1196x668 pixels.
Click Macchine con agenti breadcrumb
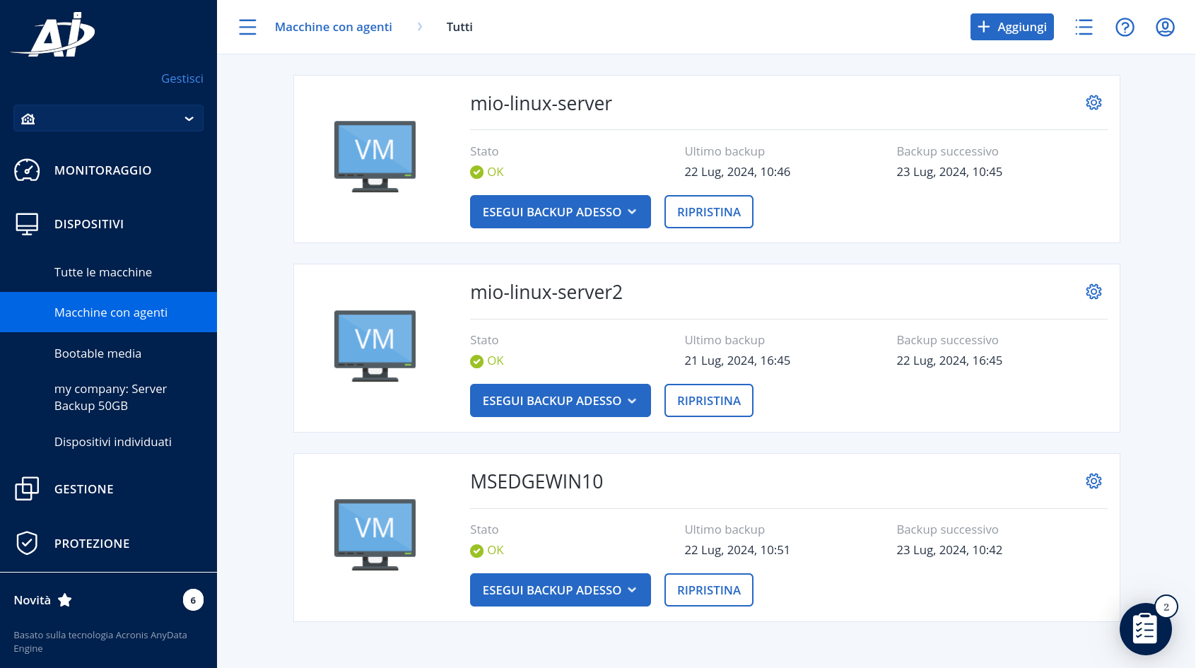point(333,27)
